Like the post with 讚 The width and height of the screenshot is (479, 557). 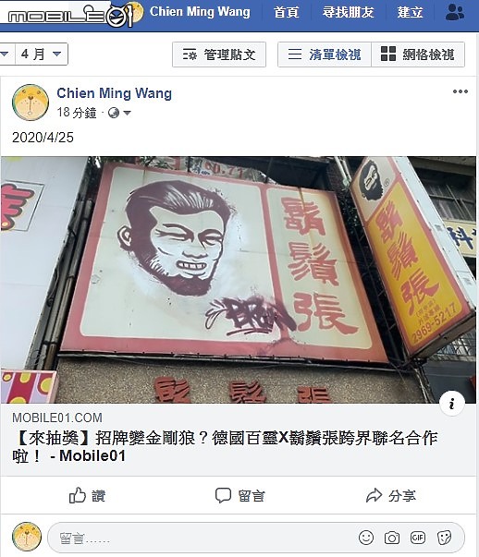(87, 495)
